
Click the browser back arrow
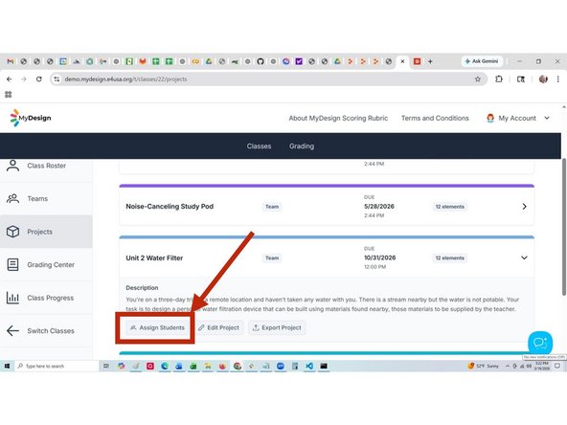click(10, 79)
